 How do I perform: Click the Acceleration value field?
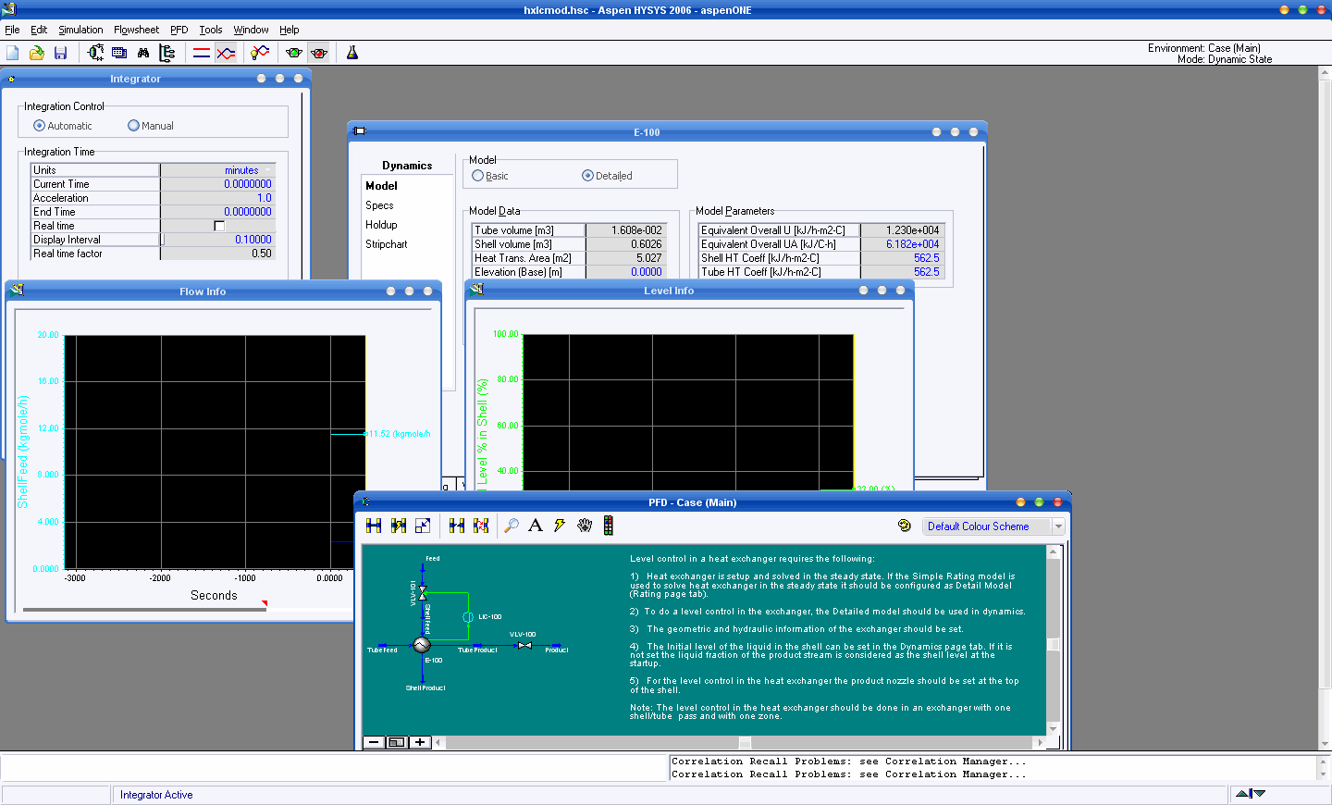pos(217,198)
